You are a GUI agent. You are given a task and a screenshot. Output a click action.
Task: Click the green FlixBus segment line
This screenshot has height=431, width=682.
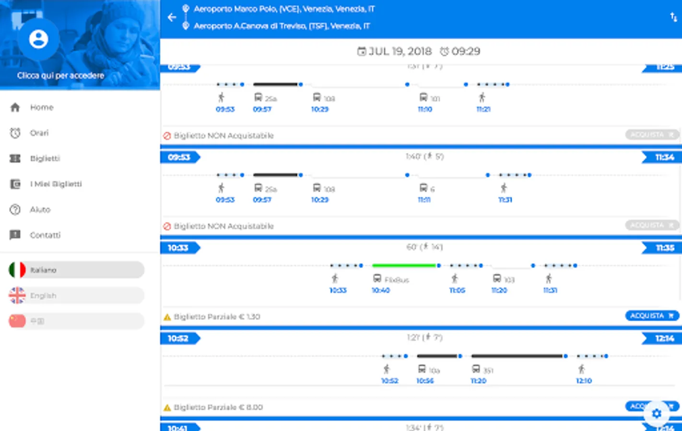(x=404, y=265)
